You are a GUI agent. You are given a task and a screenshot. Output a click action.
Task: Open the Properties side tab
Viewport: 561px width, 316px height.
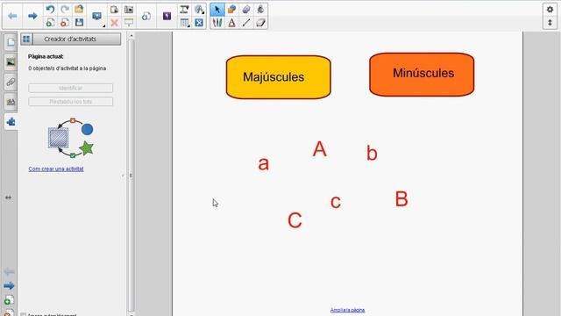pyautogui.click(x=11, y=102)
